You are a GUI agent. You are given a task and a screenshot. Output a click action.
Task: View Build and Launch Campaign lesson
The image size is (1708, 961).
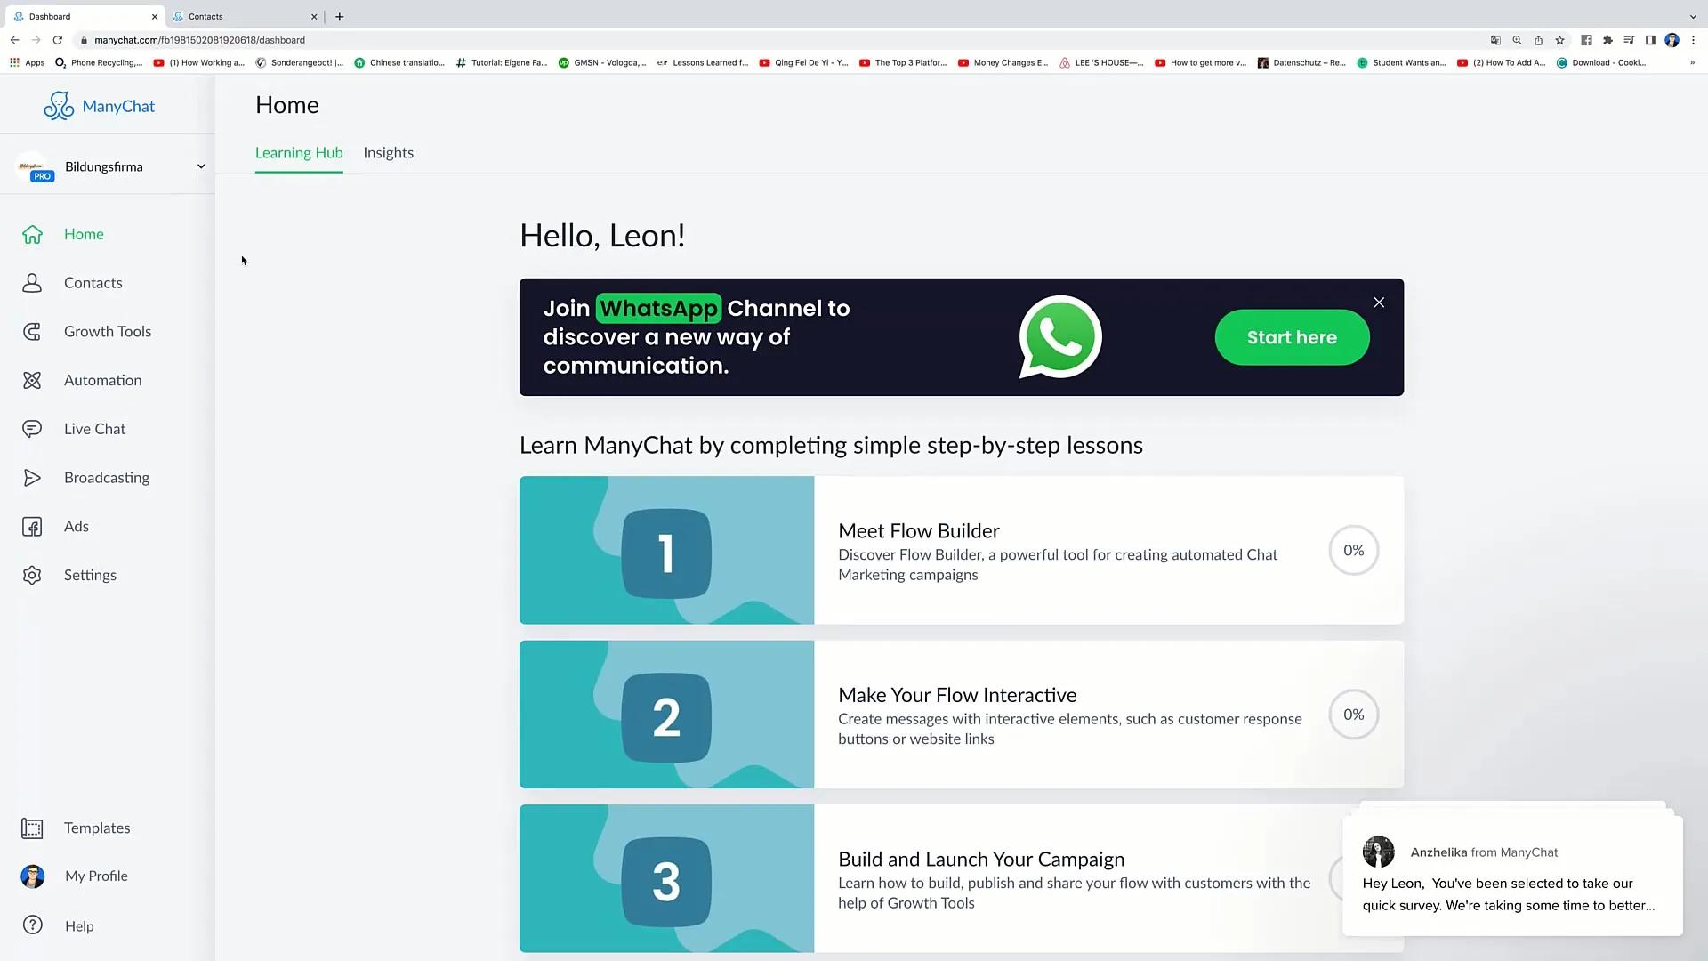(x=961, y=879)
